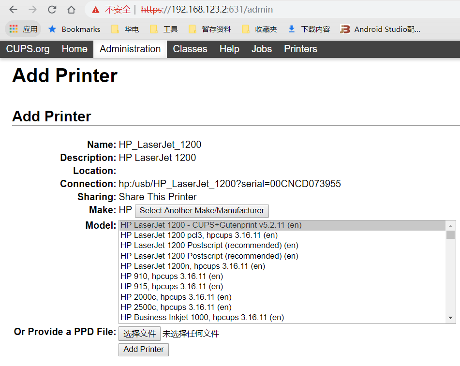
Task: Open the Jobs tab
Action: 262,49
